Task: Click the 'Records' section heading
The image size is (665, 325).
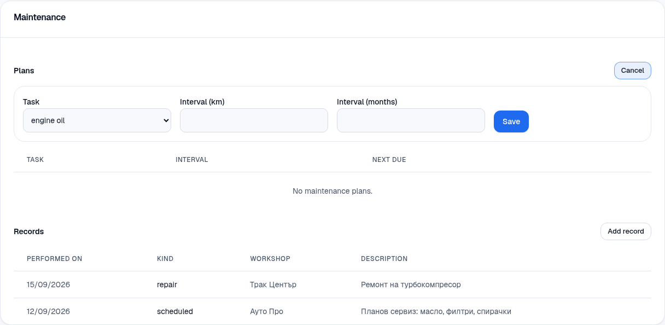Action: 29,231
